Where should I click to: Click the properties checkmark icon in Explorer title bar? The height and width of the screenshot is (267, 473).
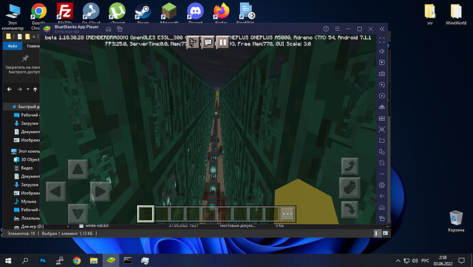(x=20, y=36)
